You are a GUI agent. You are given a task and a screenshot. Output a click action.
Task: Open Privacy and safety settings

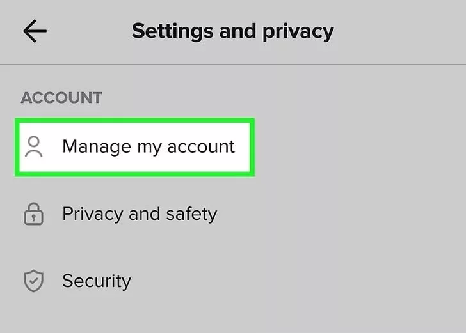coord(140,214)
